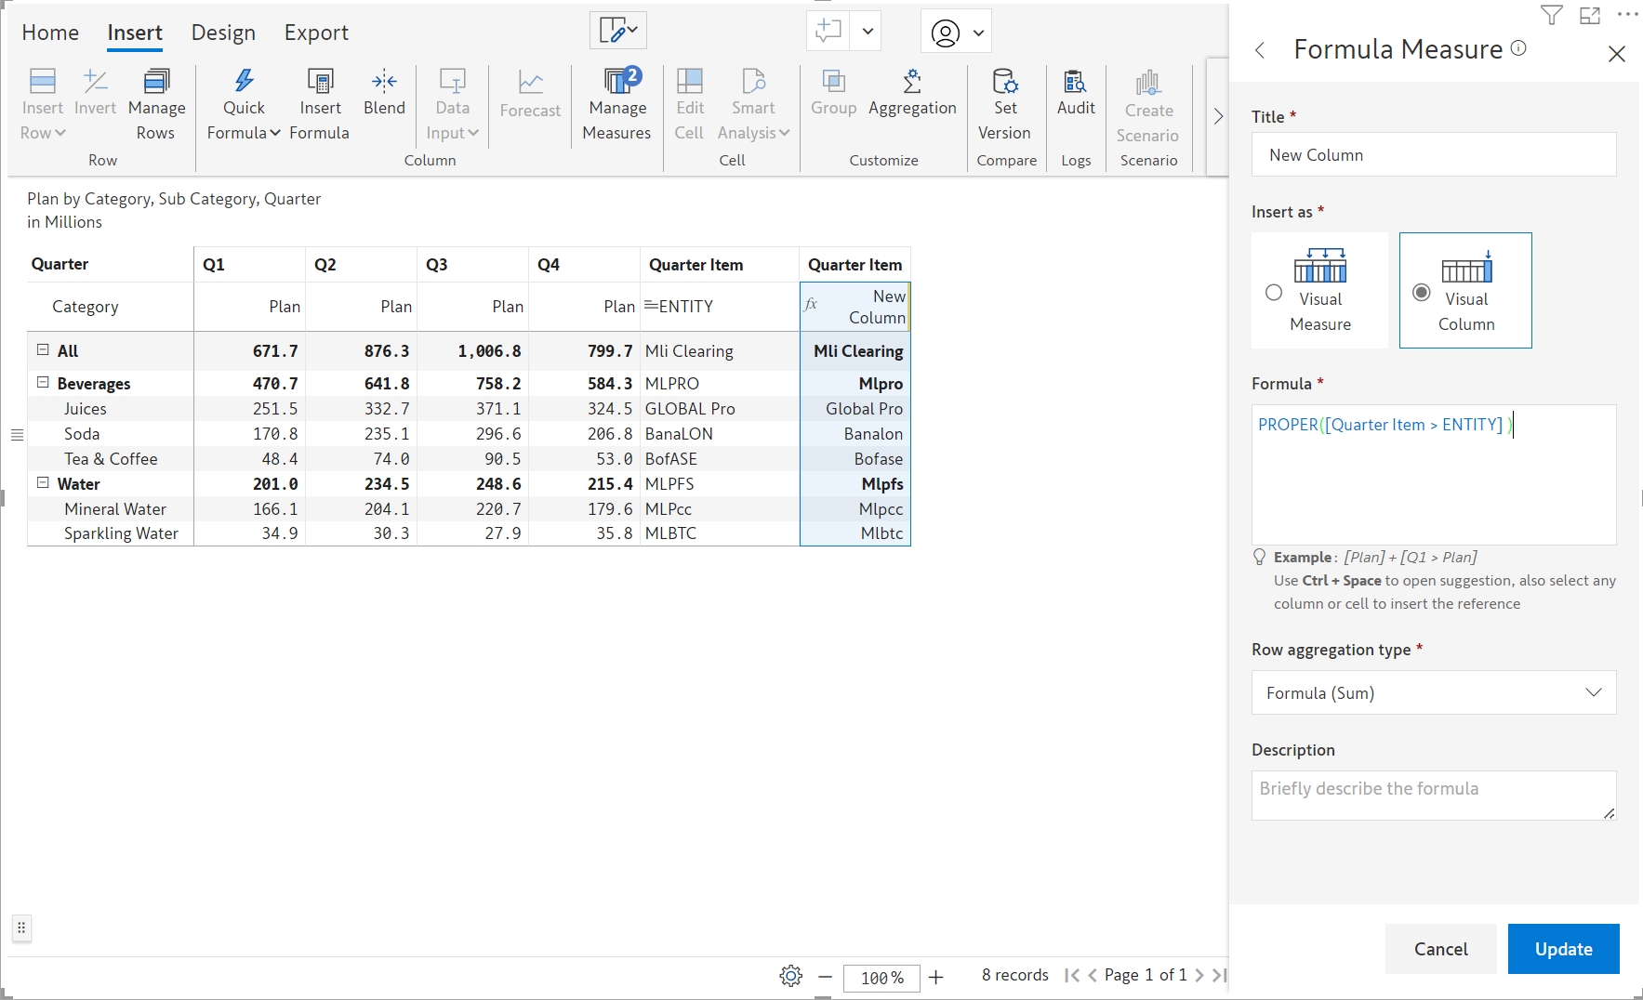Viewport: 1643px width, 1000px height.
Task: Click the Insert Formula icon
Action: pos(320,82)
